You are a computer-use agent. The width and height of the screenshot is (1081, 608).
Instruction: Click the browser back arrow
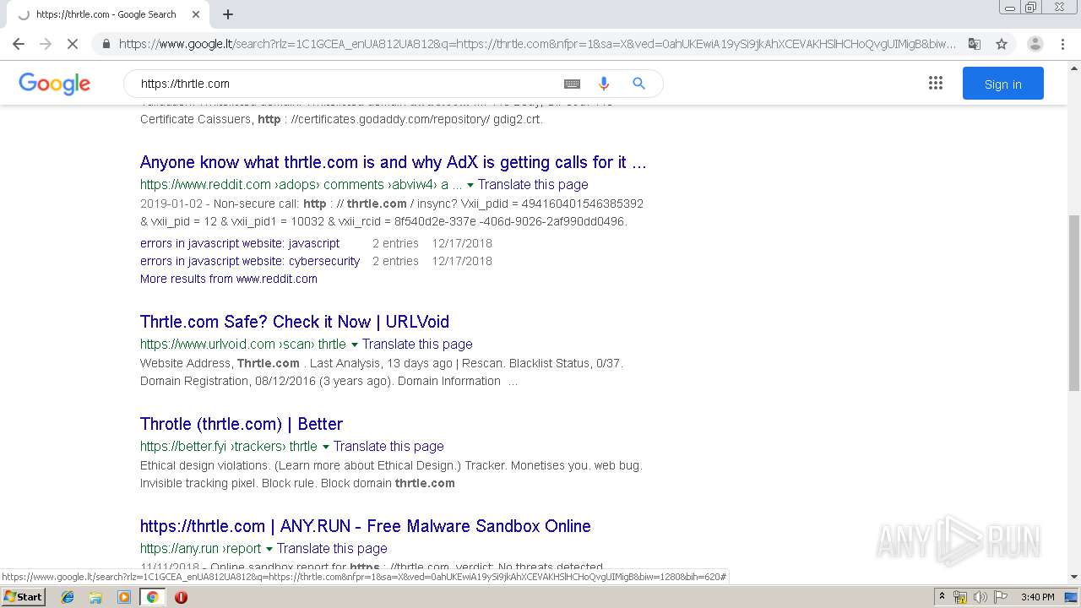coord(19,44)
